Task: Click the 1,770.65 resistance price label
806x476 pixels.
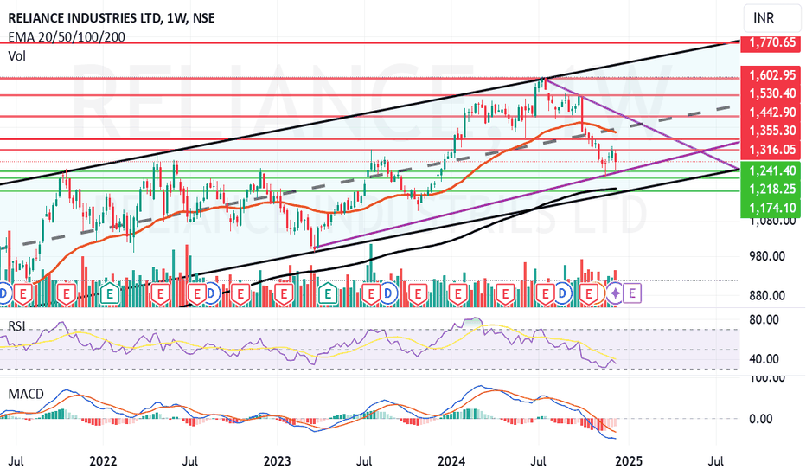Action: (771, 42)
